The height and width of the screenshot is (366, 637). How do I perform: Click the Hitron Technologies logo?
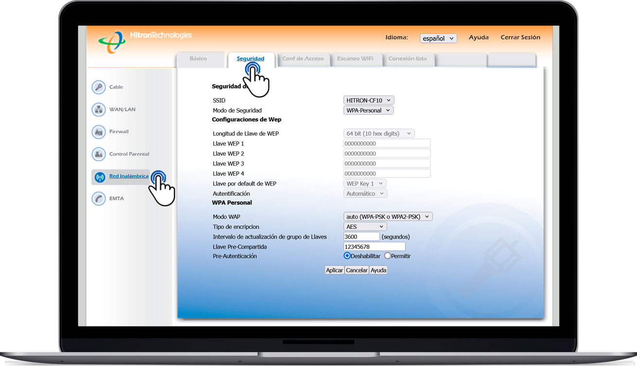[112, 42]
